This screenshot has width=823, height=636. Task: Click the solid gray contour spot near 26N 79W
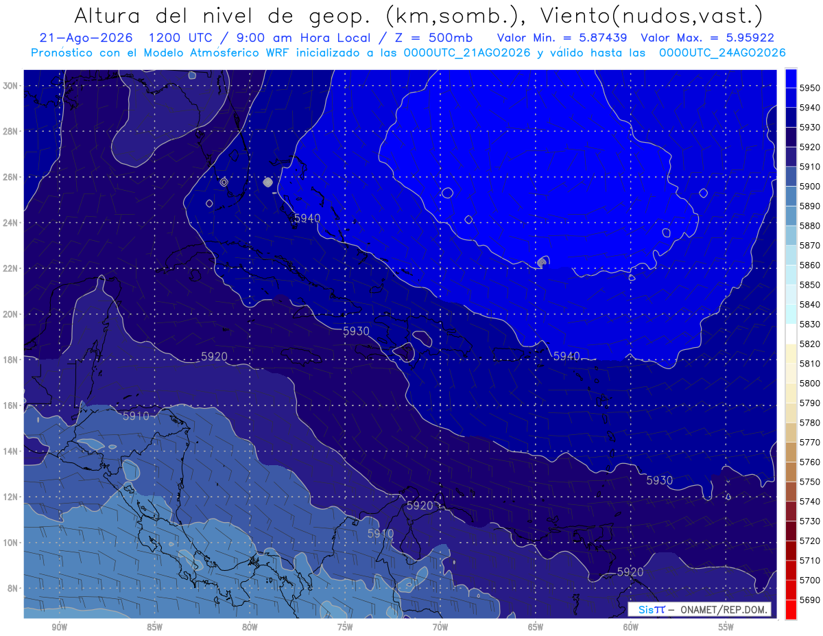(267, 182)
